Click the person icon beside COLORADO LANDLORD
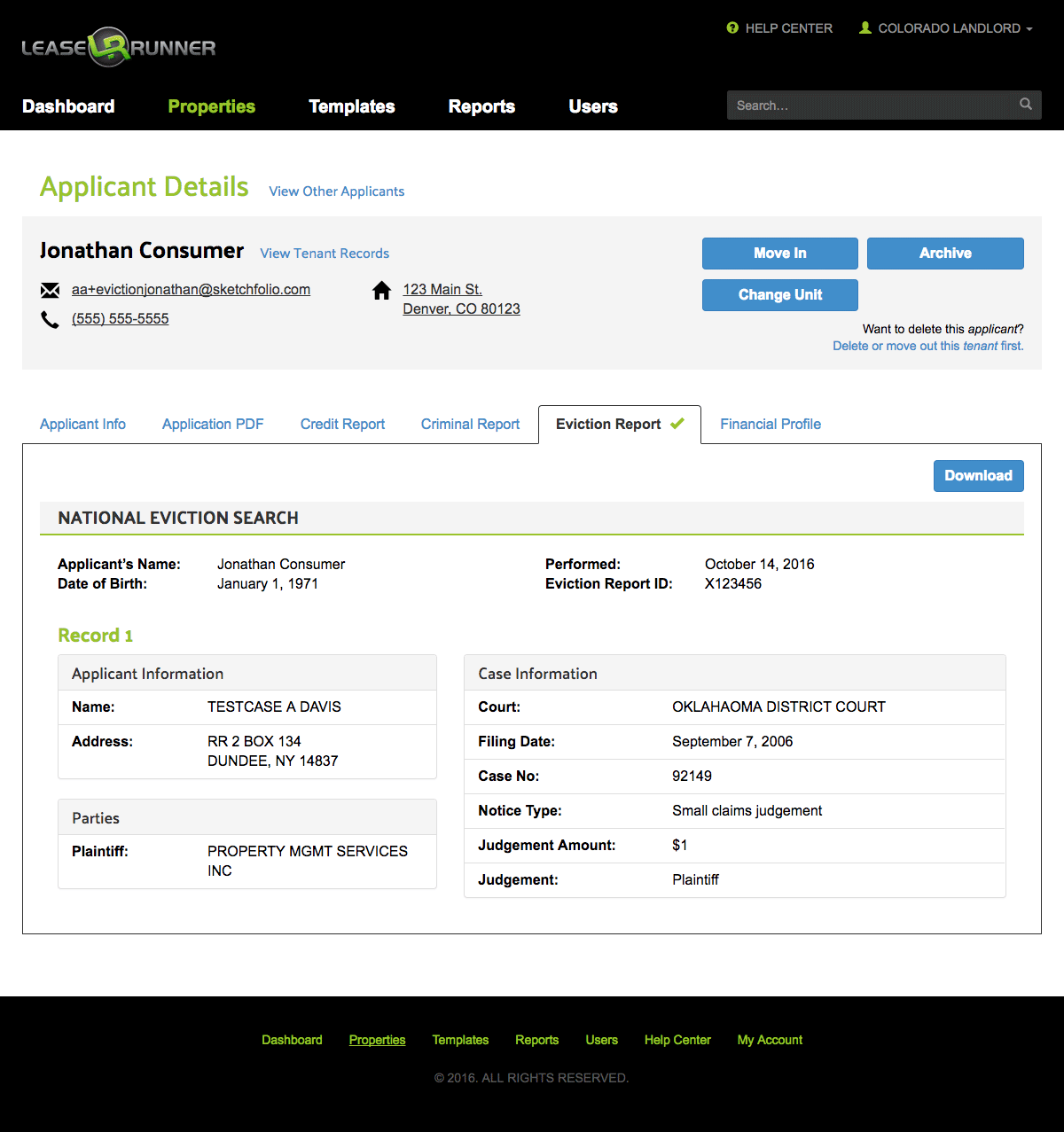1064x1132 pixels. pos(864,27)
